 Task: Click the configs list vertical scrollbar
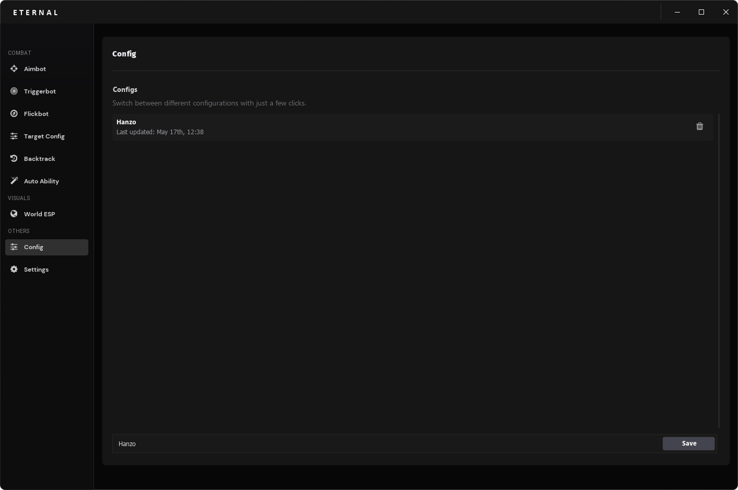[x=719, y=271]
